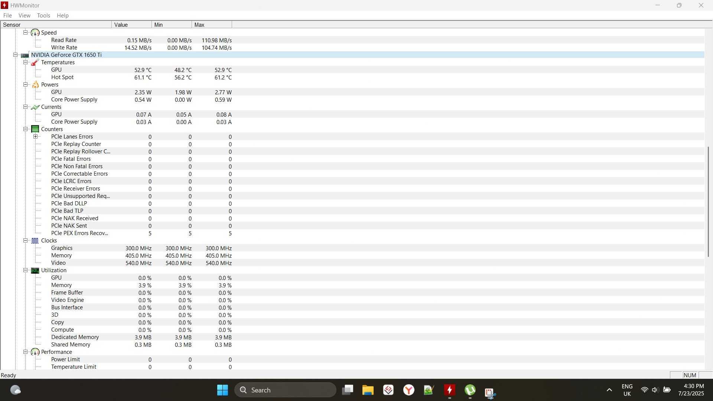Open the Tools menu

coord(43,16)
